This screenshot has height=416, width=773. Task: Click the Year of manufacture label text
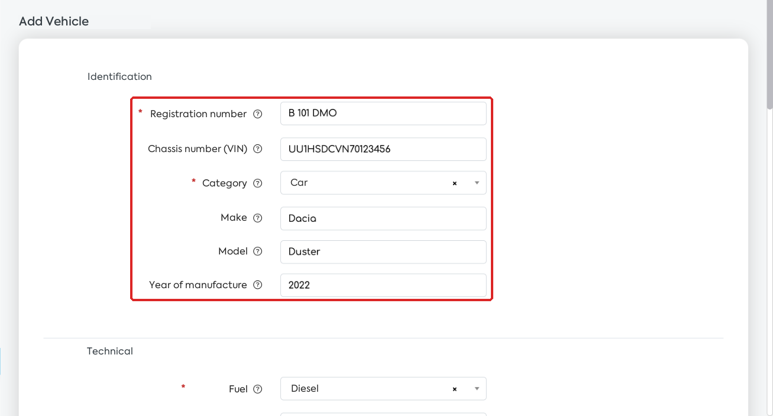click(x=198, y=285)
